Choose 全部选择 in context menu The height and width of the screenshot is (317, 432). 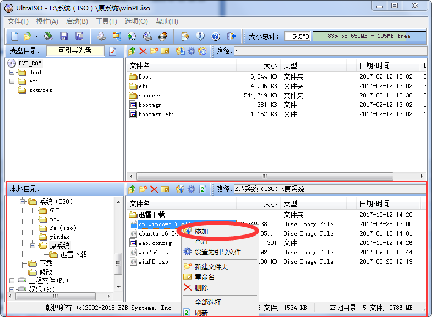click(220, 302)
